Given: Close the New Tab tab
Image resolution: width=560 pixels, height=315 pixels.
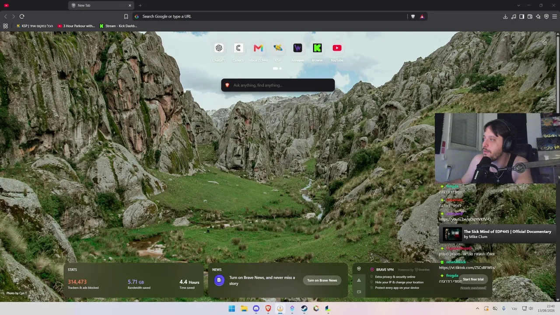Looking at the screenshot, I should coord(129,5).
